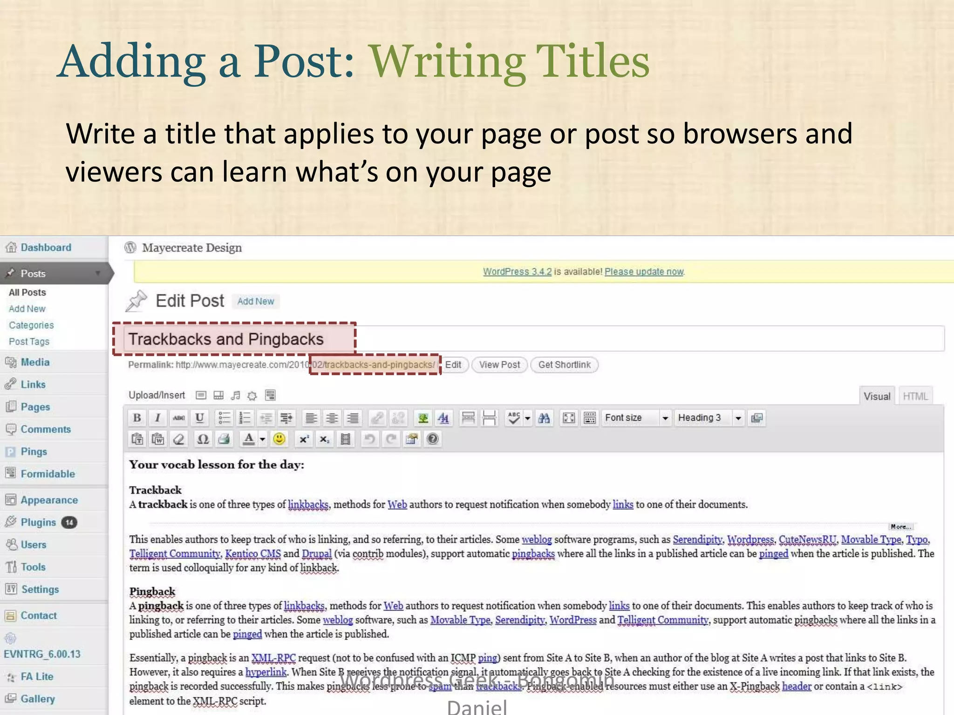Insert an emoticon smiley
Viewport: 954px width, 715px height.
pyautogui.click(x=279, y=438)
